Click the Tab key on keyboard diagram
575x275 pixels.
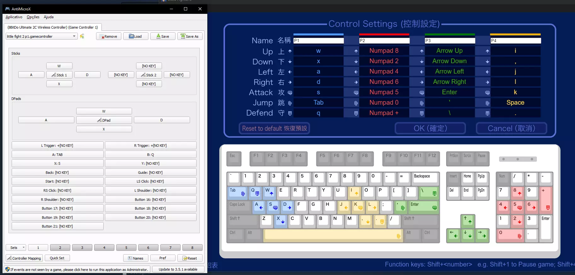pos(238,193)
